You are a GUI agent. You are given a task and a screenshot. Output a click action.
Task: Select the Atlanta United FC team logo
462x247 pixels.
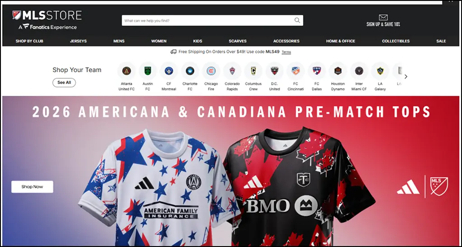[126, 71]
